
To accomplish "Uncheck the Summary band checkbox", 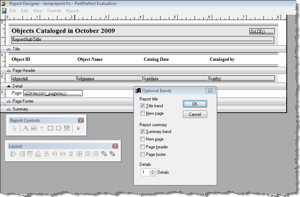I will [142, 132].
